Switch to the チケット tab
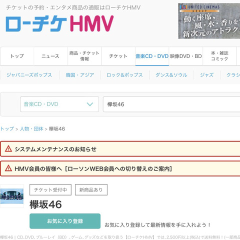240x240 pixels. (118, 56)
